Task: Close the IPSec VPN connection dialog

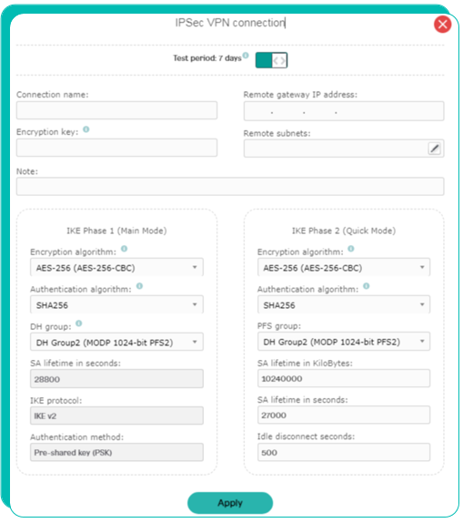Action: pyautogui.click(x=442, y=25)
